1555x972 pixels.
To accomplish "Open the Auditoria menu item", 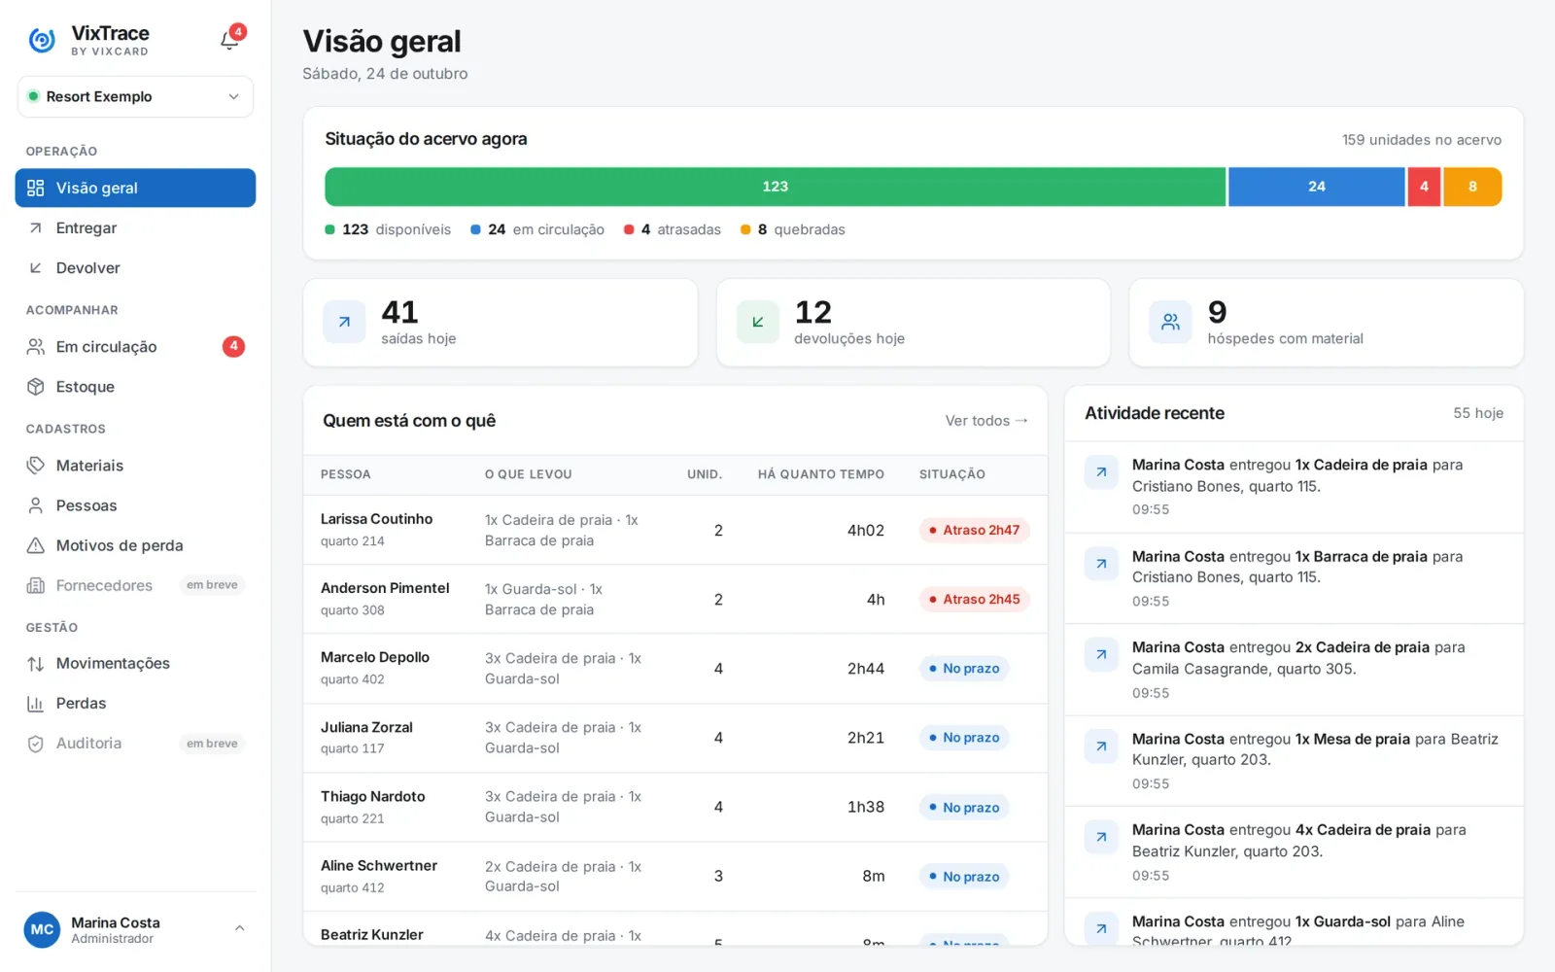I will [135, 744].
